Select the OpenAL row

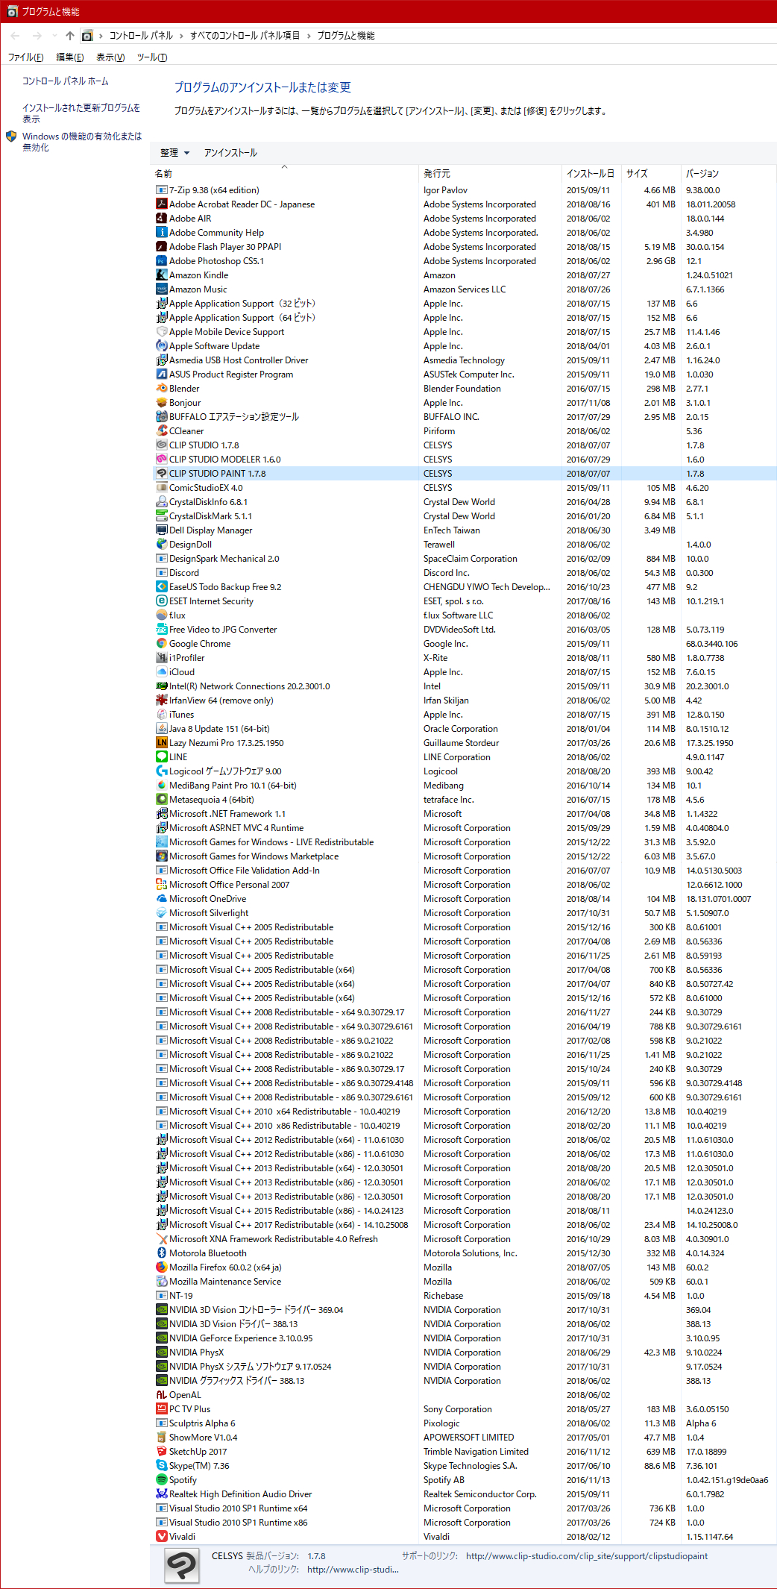pos(464,1395)
